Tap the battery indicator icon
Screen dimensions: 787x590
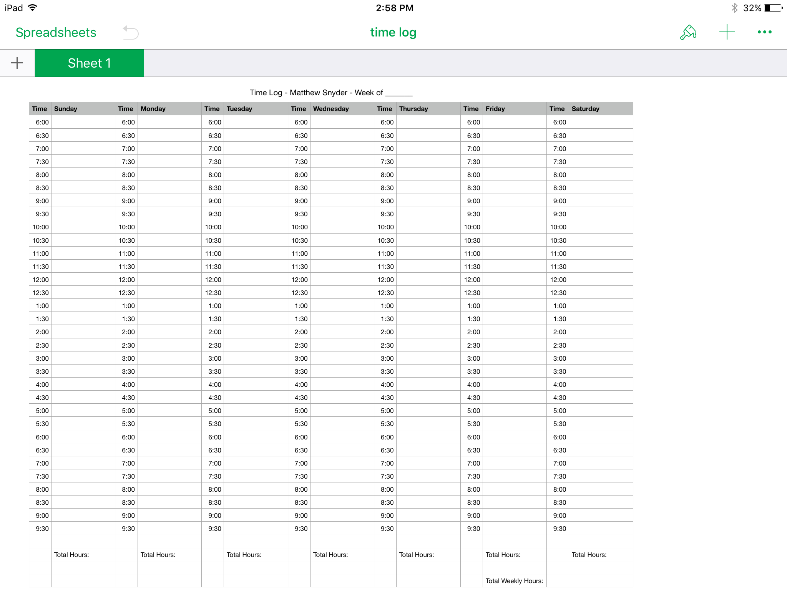click(x=773, y=8)
